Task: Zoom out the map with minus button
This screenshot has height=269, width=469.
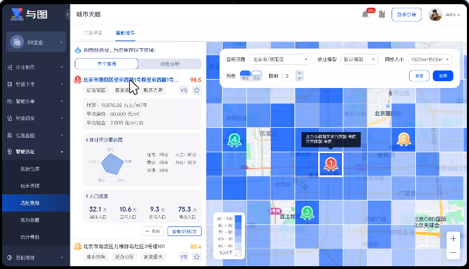Action: (x=453, y=252)
